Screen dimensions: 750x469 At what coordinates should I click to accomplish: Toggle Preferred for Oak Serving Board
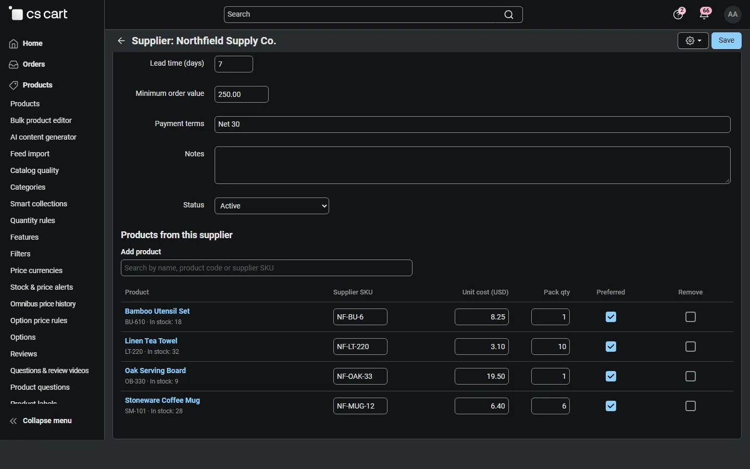611,376
